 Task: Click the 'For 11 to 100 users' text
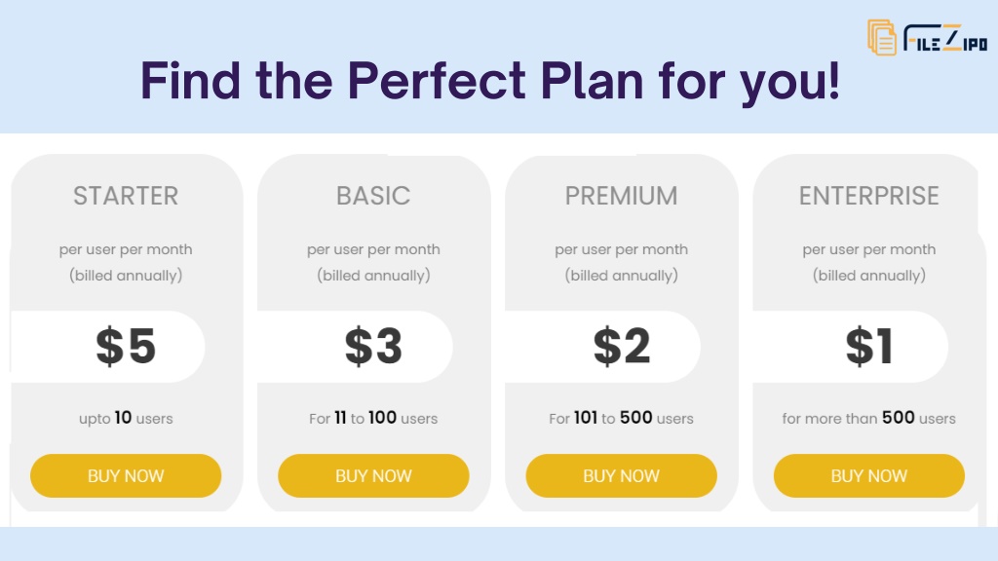(373, 418)
